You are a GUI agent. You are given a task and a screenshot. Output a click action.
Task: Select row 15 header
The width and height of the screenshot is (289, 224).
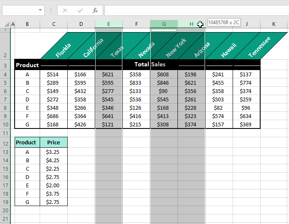coord(5,169)
